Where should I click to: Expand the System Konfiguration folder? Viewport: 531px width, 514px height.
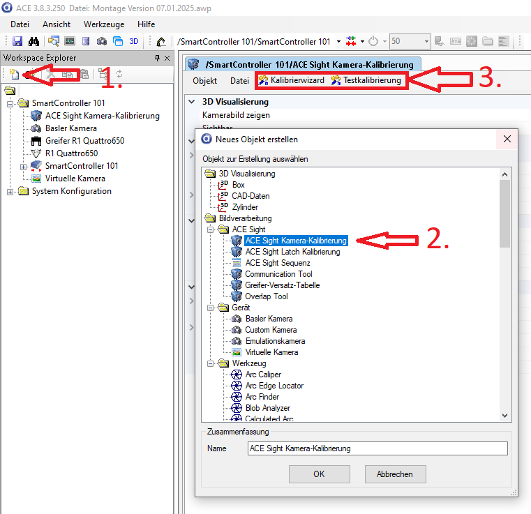coord(11,191)
